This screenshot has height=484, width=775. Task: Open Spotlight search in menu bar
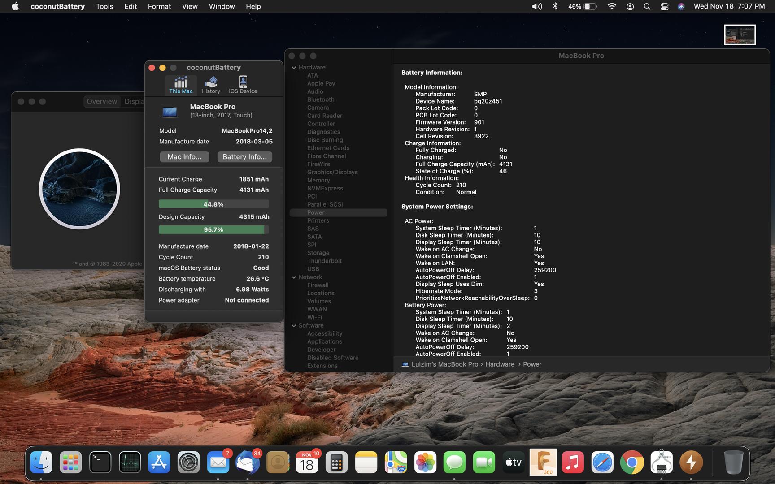[647, 6]
